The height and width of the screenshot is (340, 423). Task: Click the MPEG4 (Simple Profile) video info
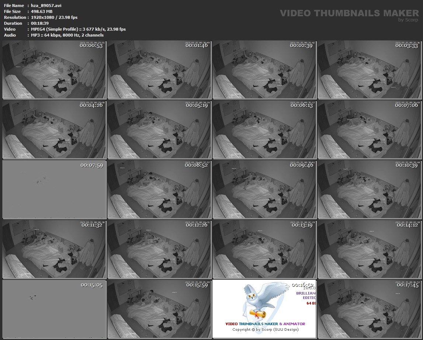(78, 29)
